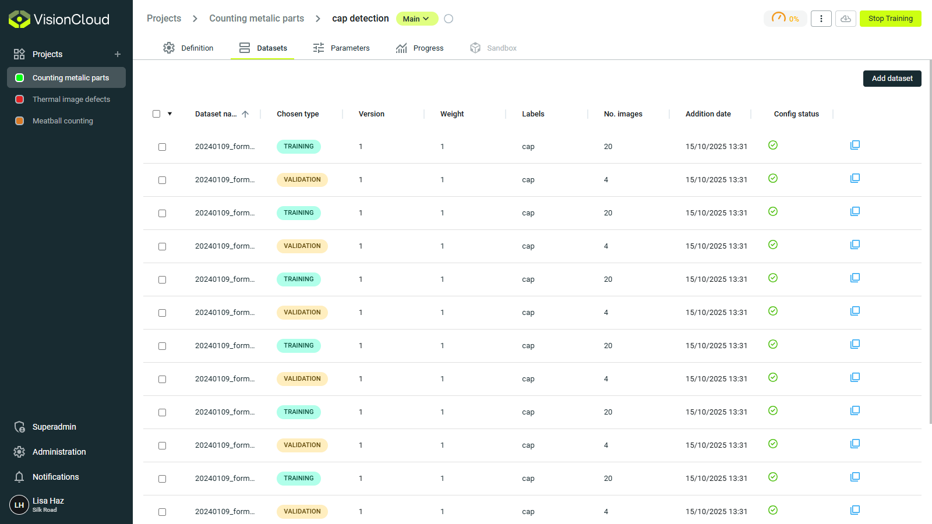Click the Parameters sliders icon

318,48
